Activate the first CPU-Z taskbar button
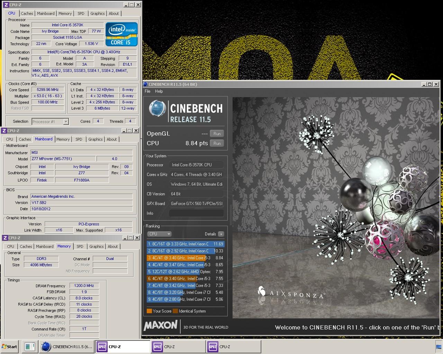Viewport: 443px width, 354px height. click(123, 347)
